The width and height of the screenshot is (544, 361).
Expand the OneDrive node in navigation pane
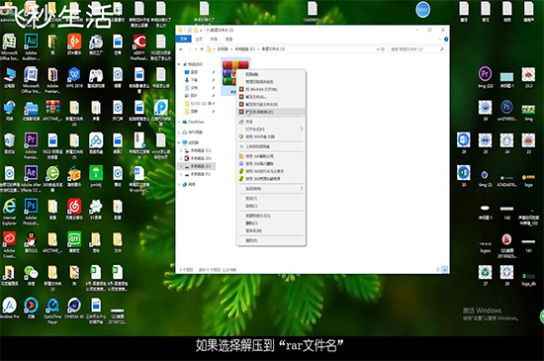click(179, 122)
